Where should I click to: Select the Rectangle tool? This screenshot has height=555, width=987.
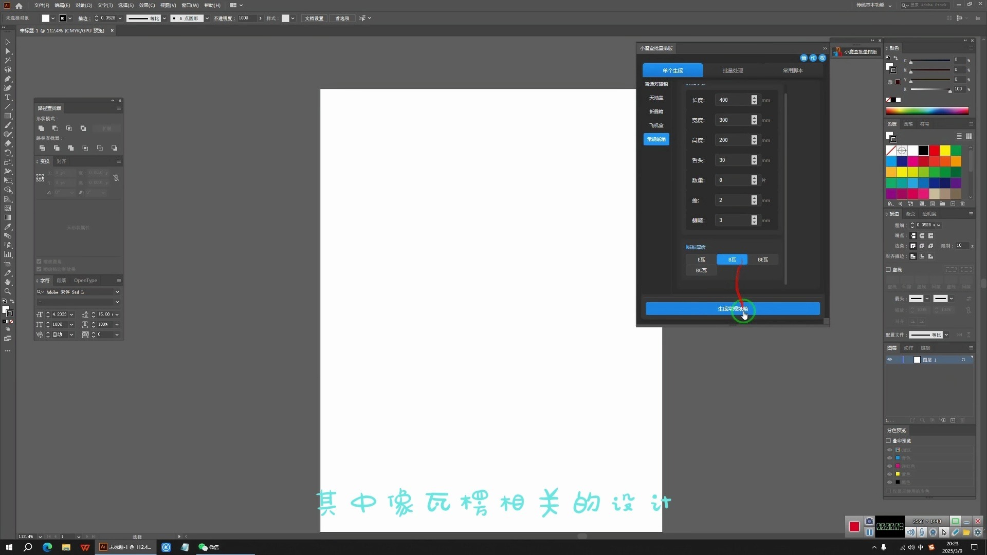pyautogui.click(x=8, y=116)
